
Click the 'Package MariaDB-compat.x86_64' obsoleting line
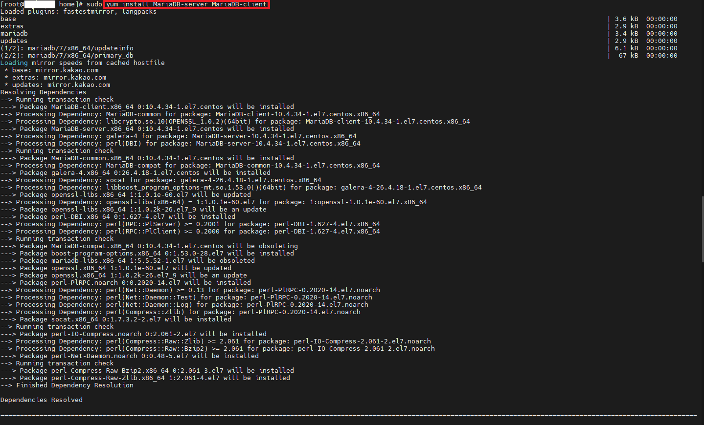(149, 246)
